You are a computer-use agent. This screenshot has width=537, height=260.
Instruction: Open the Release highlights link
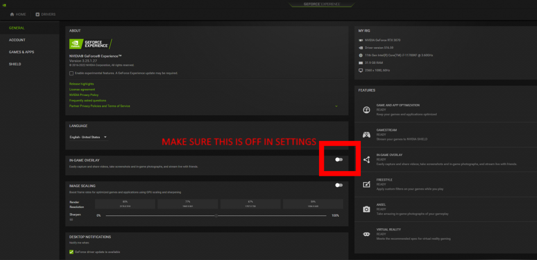[82, 84]
